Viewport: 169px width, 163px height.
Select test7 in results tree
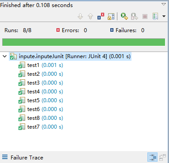[41, 127]
